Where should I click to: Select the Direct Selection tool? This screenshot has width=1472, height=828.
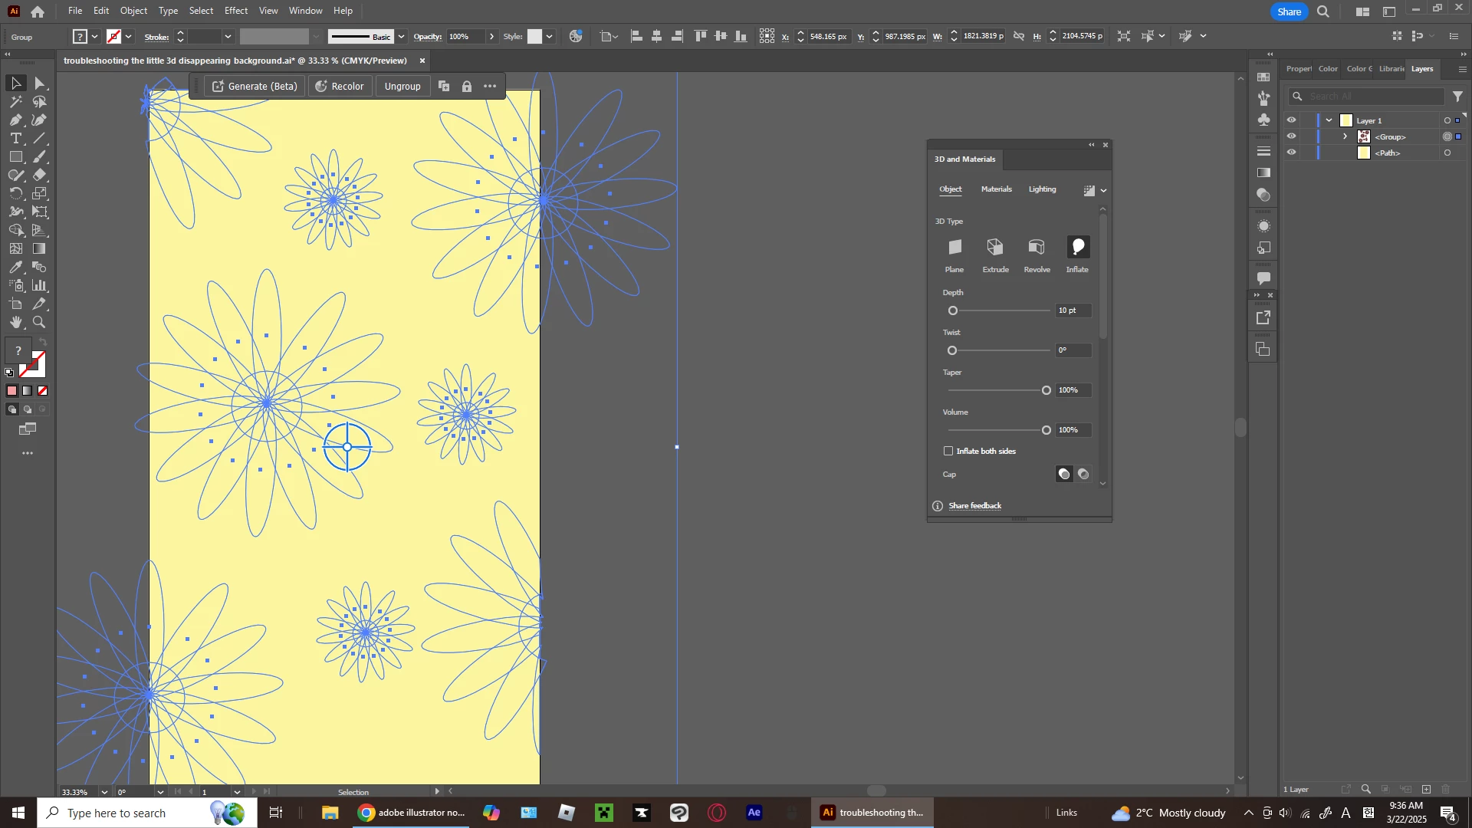tap(40, 84)
